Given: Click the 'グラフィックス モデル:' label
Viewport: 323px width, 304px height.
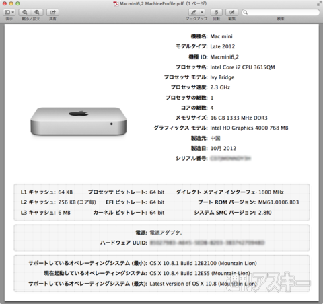Looking at the screenshot, I should (181, 128).
